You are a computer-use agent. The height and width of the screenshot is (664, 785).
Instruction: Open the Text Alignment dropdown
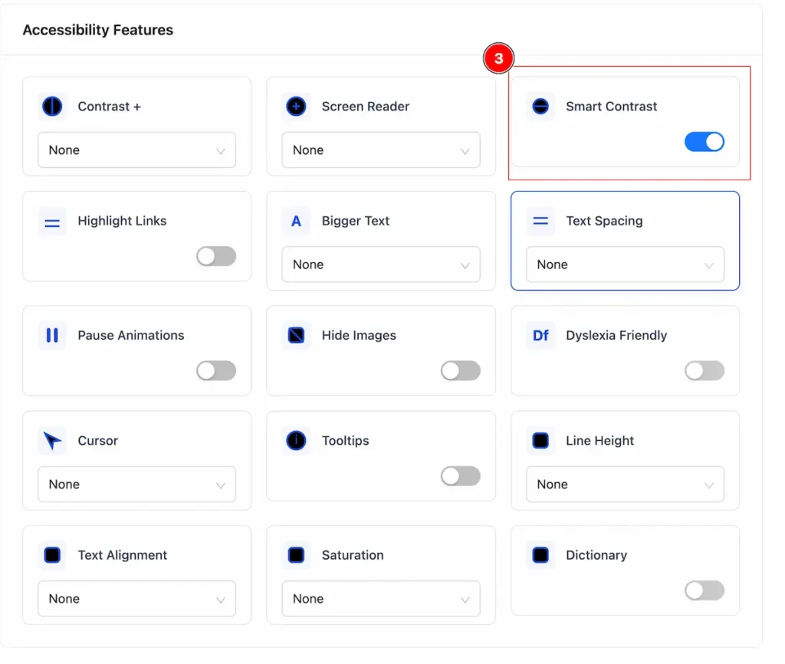[x=136, y=598]
